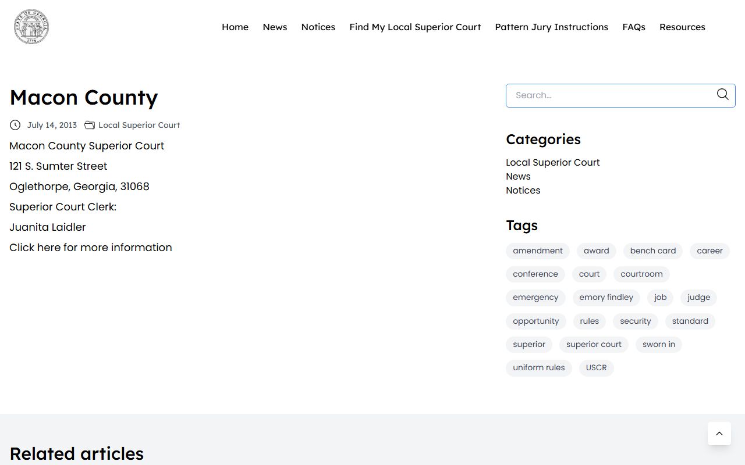Go to Notices in the top navigation
This screenshot has width=745, height=465.
[x=318, y=27]
